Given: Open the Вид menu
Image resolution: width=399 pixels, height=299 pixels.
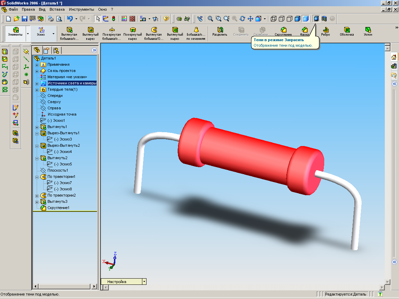Looking at the screenshot, I should click(42, 9).
